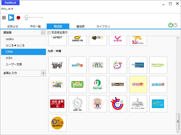Click the green power icon
This screenshot has height=135, width=181.
tap(170, 25)
